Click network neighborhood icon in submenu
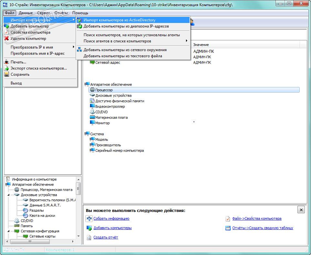 pos(79,50)
